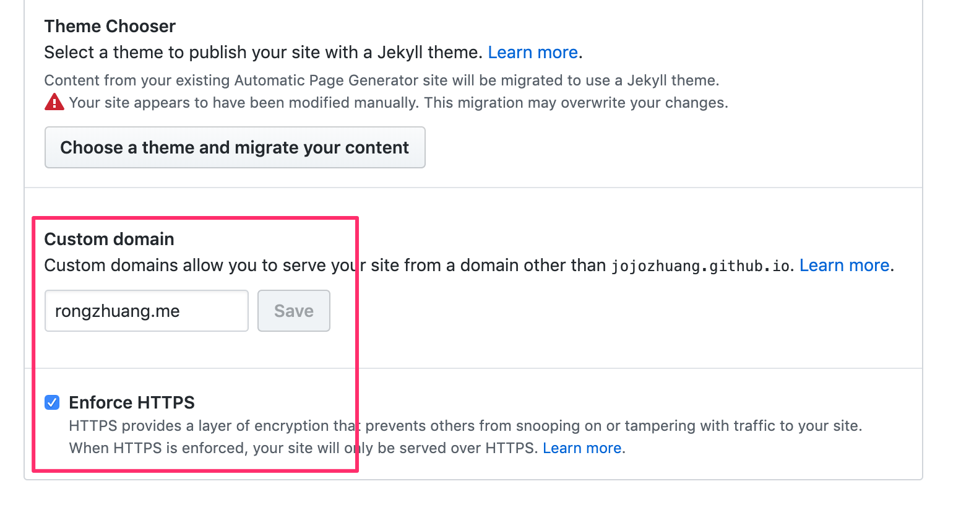The height and width of the screenshot is (515, 974).
Task: Click the jojozhuang.github.io monospace text
Action: point(700,266)
